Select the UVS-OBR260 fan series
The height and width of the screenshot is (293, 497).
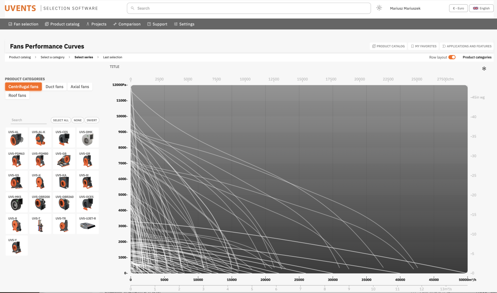[64, 202]
